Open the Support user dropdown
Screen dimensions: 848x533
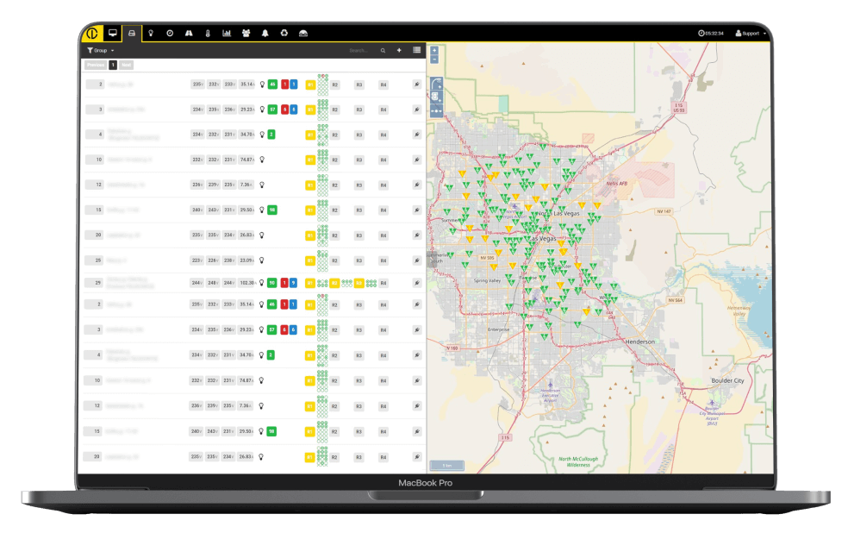click(x=751, y=33)
